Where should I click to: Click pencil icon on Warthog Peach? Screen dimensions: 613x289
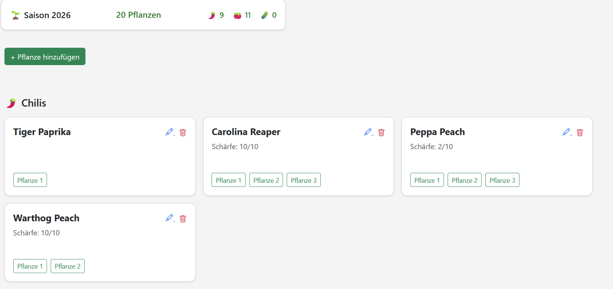[170, 218]
